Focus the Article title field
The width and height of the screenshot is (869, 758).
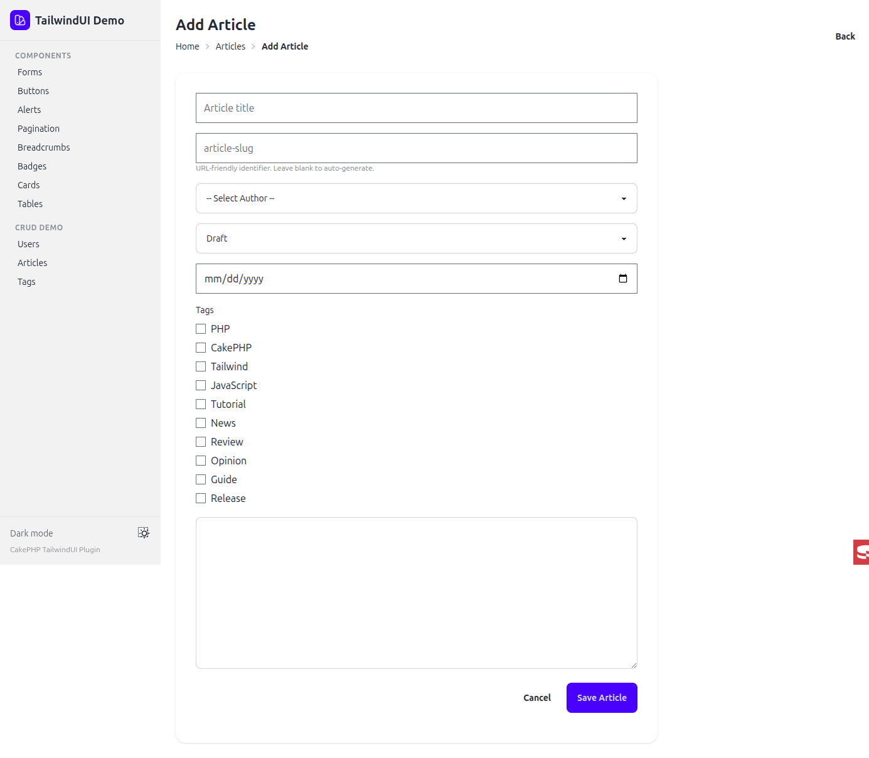[417, 108]
